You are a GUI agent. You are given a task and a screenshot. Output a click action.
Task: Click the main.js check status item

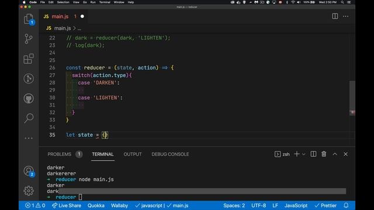tap(178, 205)
